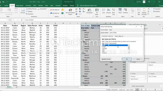Open Product field dropdown in Rows area
The height and width of the screenshot is (91, 163).
145,76
